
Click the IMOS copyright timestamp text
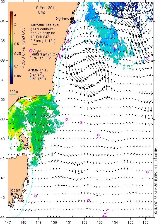156,180
